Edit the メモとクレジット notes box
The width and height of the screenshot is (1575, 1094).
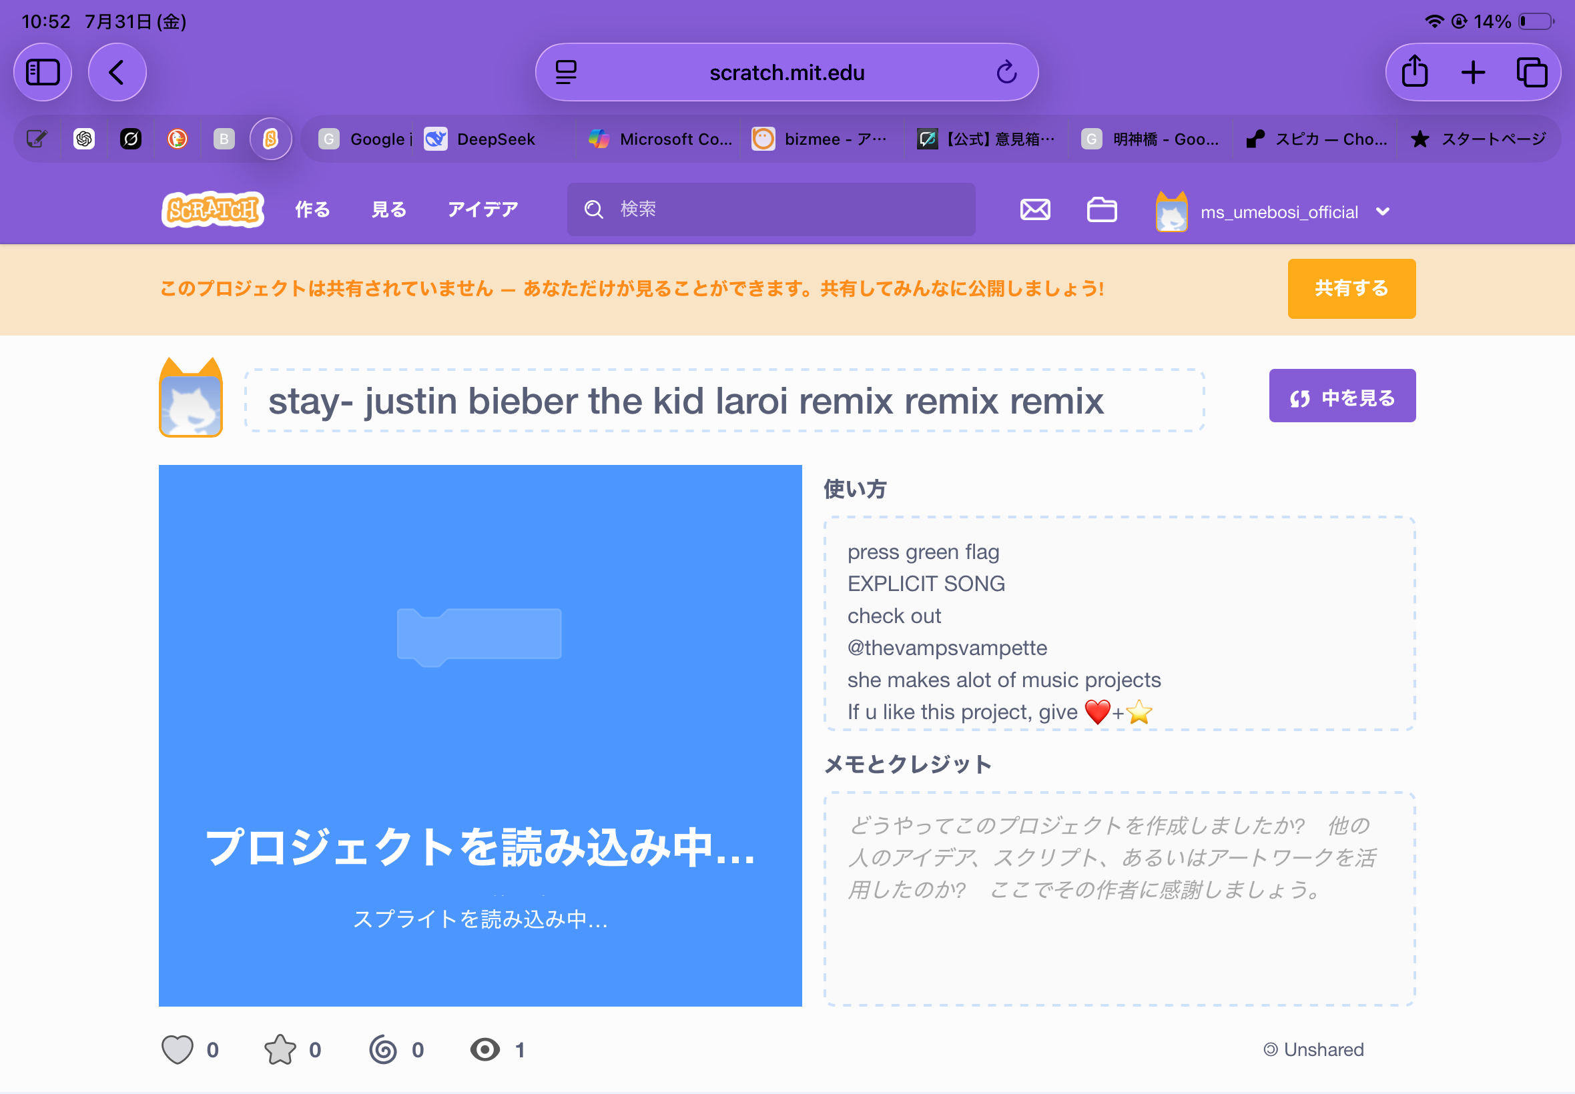(1119, 899)
